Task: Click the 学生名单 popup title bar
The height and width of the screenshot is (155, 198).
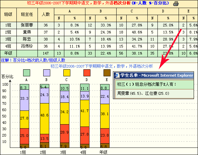Action: click(x=153, y=75)
